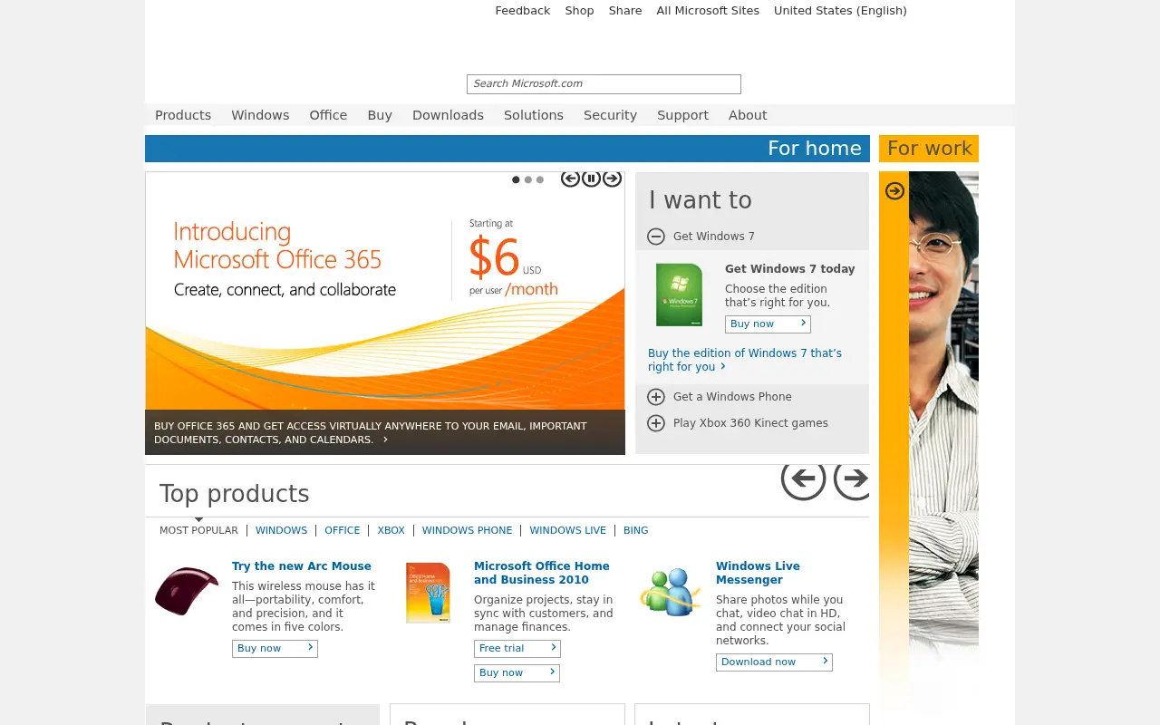Screen dimensions: 1160x725
Task: Click the Shop link
Action: coord(579,11)
